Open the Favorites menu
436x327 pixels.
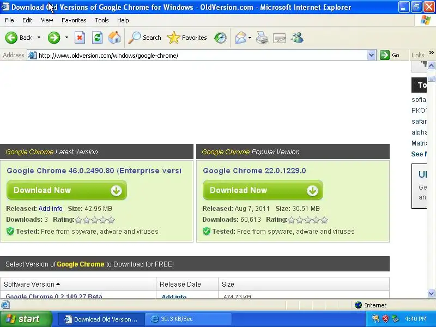click(x=74, y=20)
